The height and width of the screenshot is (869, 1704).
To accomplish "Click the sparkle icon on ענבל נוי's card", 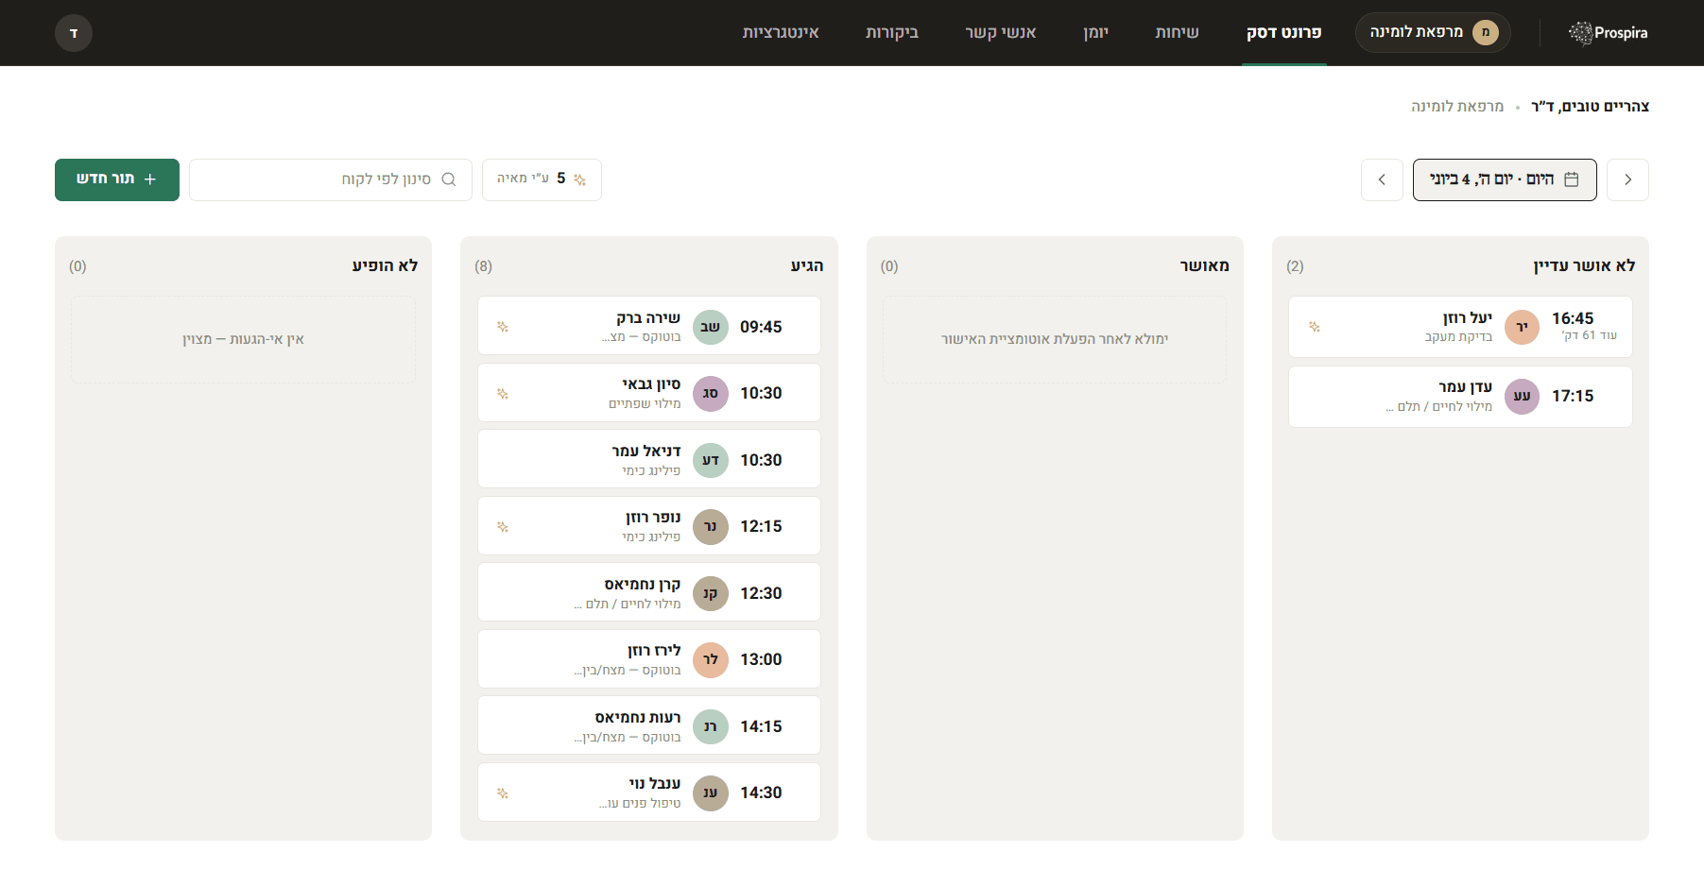I will click(503, 792).
